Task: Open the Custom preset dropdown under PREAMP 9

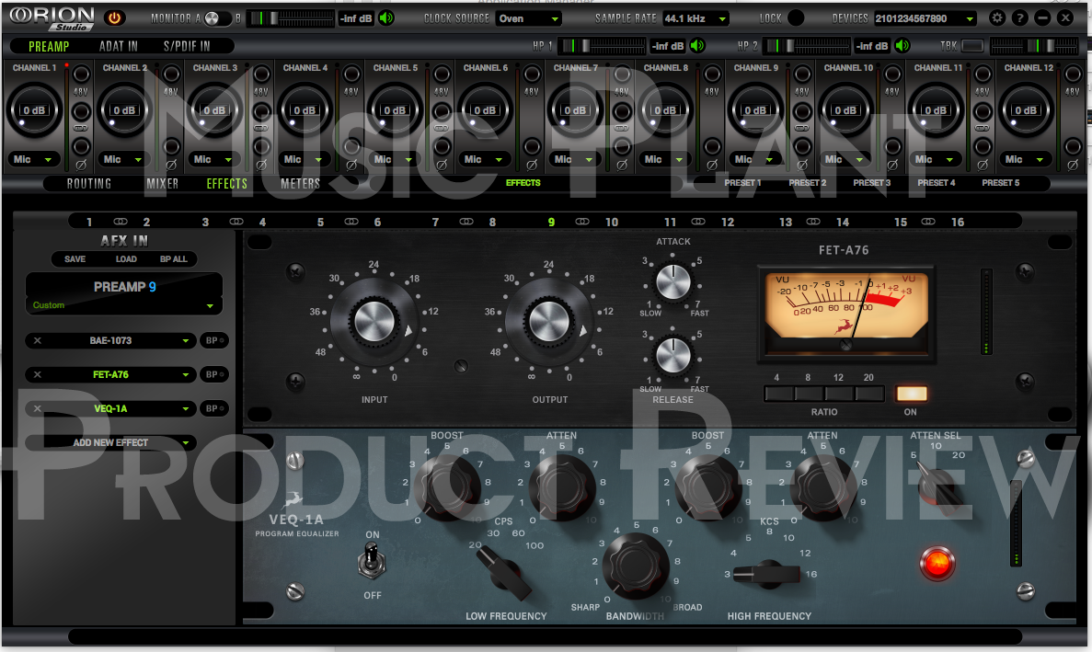Action: pos(123,305)
